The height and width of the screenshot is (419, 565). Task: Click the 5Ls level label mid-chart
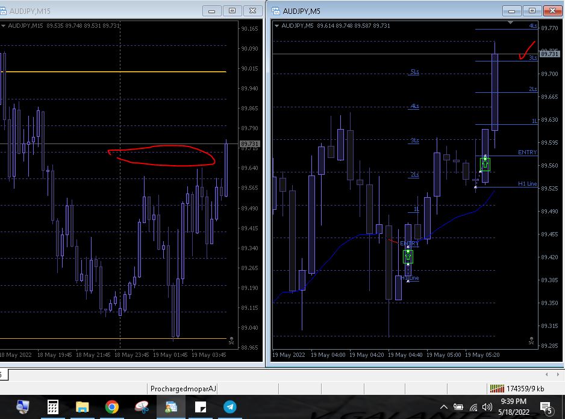(415, 72)
